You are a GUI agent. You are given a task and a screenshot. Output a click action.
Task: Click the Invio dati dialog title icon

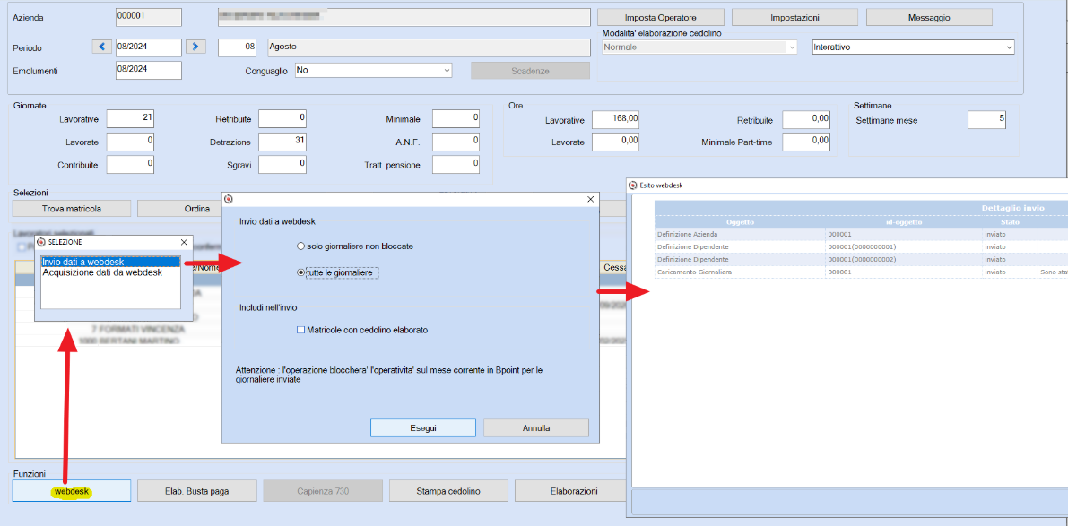[x=229, y=199]
